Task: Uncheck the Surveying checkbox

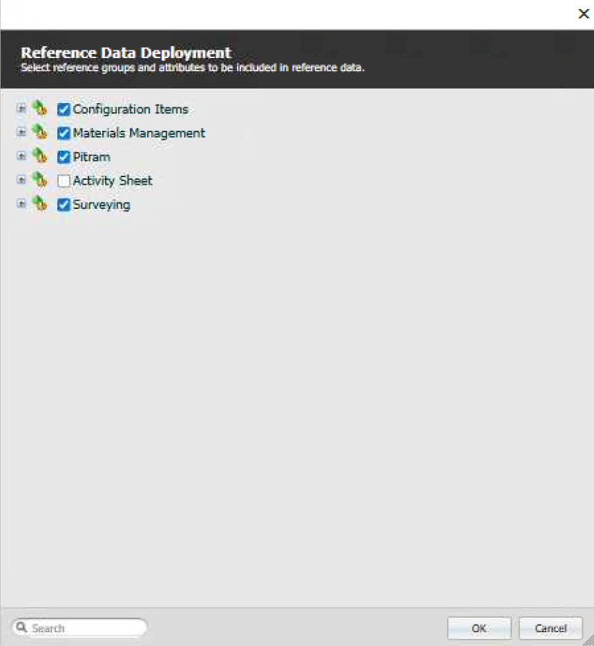Action: pos(64,205)
